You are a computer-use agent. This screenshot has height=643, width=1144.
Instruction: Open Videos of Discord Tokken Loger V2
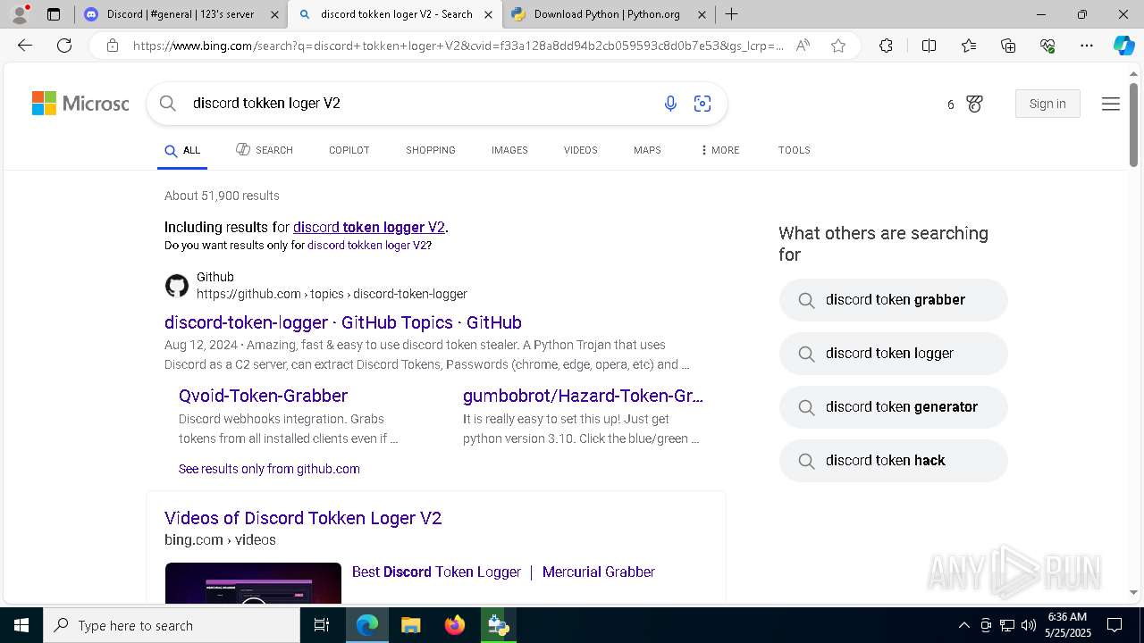coord(303,518)
